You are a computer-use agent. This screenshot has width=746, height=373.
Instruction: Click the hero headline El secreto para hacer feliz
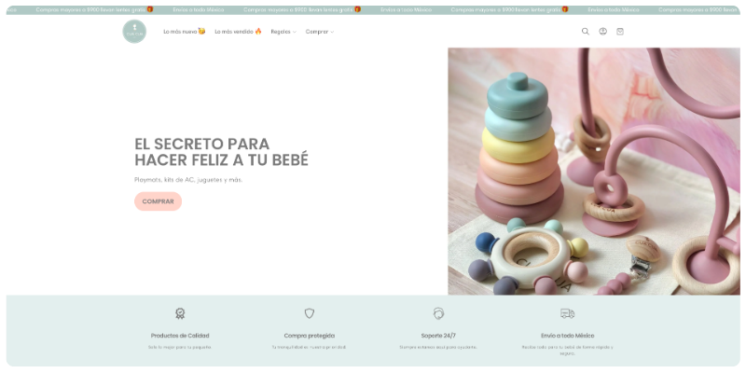pyautogui.click(x=221, y=152)
